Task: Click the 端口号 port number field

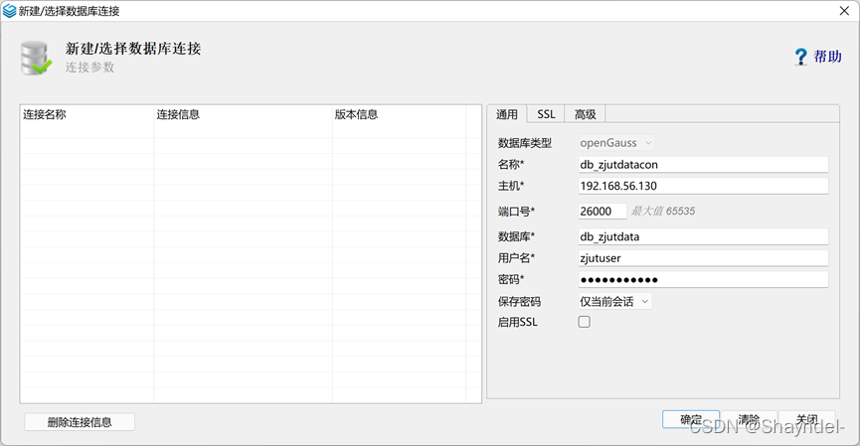Action: [x=602, y=211]
